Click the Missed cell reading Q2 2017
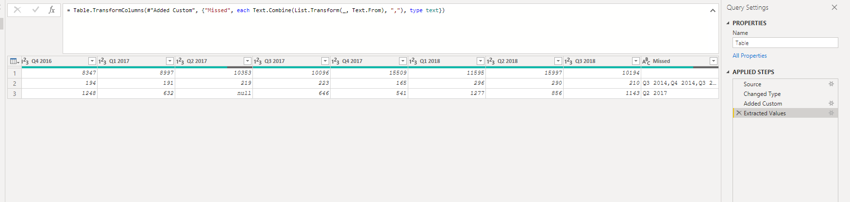This screenshot has width=850, height=202. 680,93
